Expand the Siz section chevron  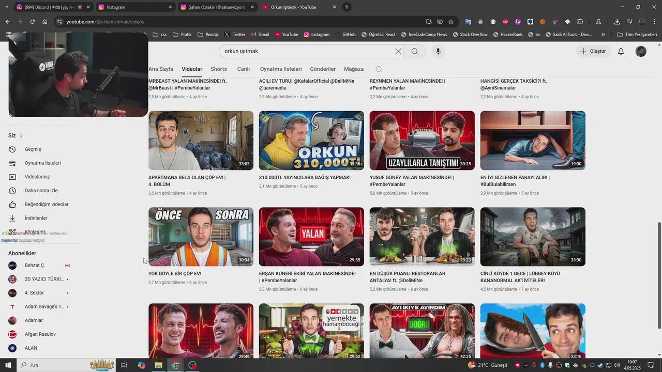[21, 136]
